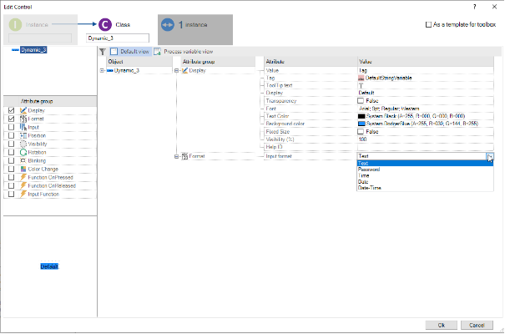
Task: Click the Format icon in group list
Action: [x=23, y=119]
